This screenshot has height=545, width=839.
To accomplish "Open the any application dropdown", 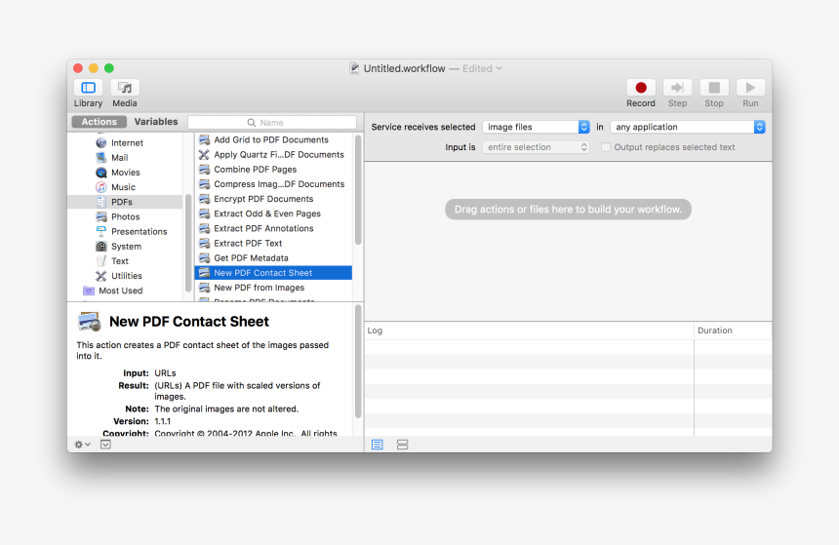I will [x=687, y=127].
